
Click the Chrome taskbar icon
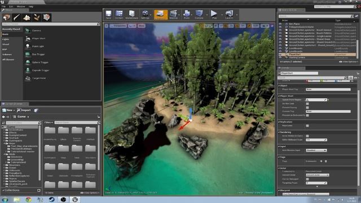[x=28, y=200]
